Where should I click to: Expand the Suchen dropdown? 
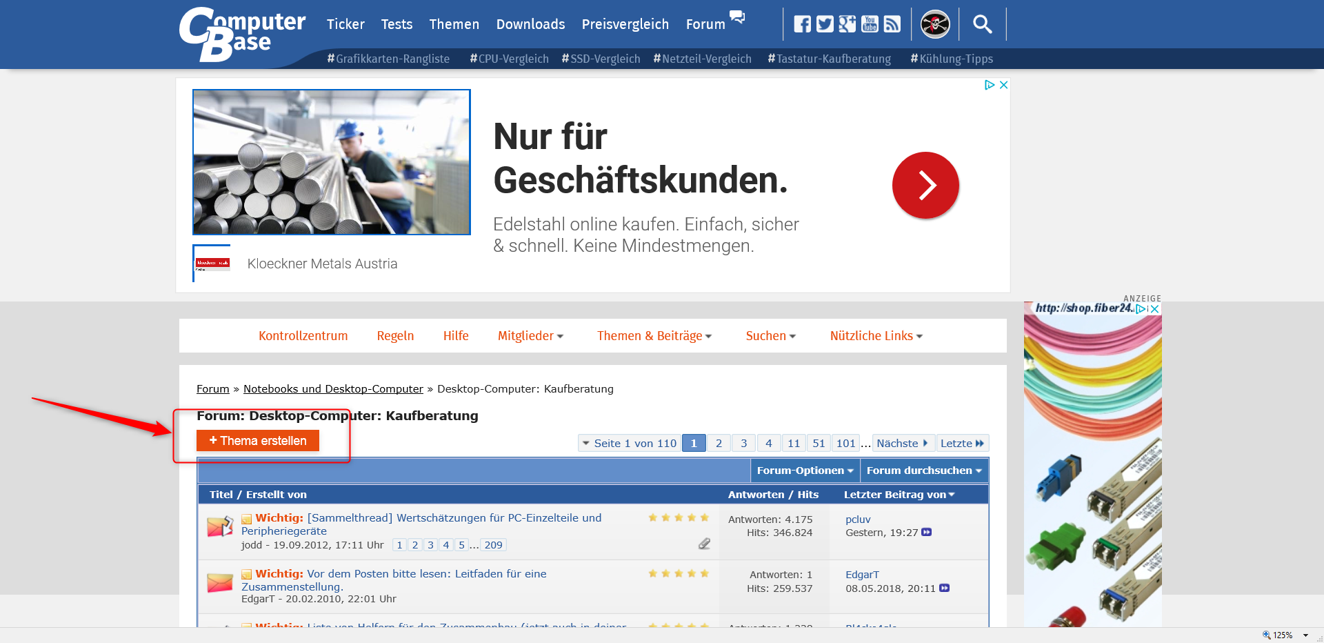click(770, 336)
